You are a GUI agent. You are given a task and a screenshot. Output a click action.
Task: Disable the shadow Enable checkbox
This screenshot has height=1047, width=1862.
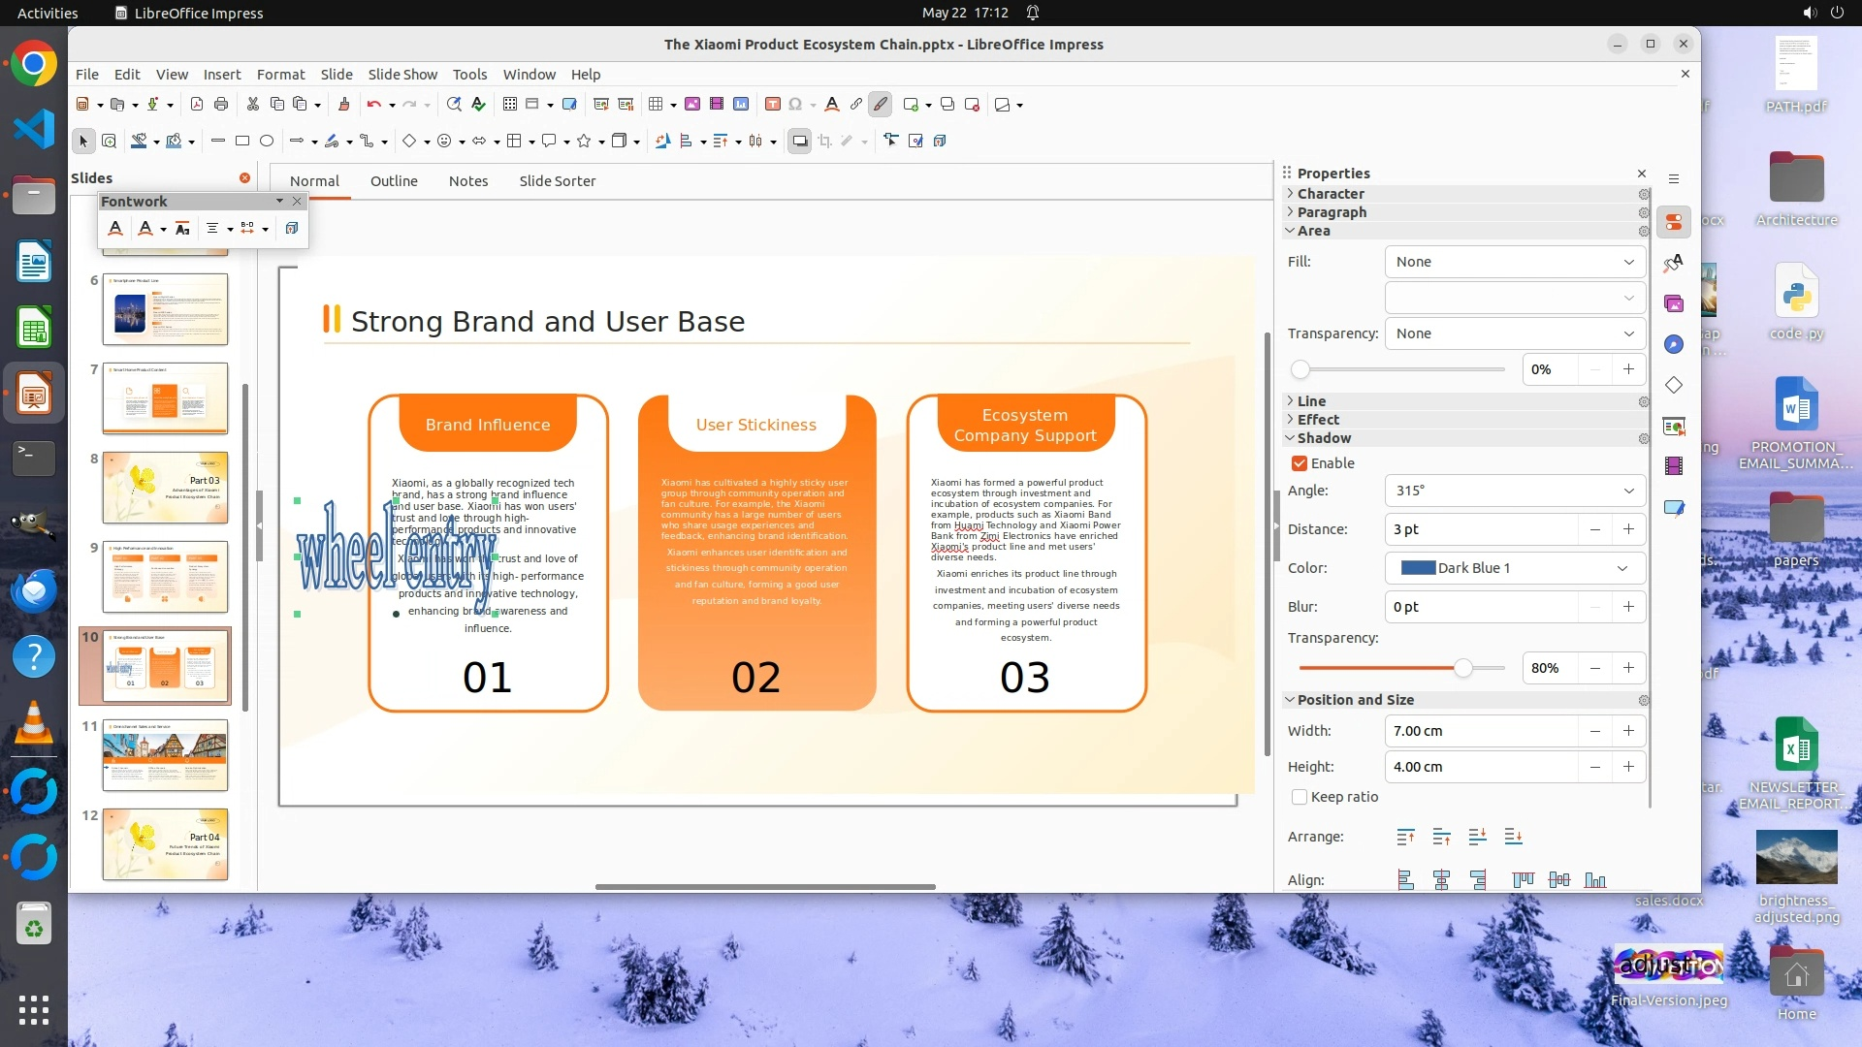pyautogui.click(x=1300, y=463)
